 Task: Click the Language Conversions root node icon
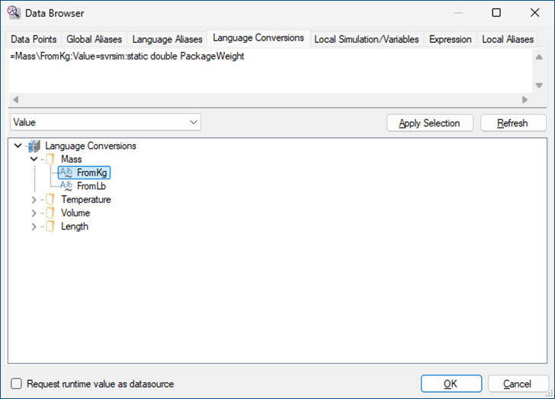(x=34, y=146)
